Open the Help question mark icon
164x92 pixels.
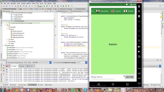[72, 6]
